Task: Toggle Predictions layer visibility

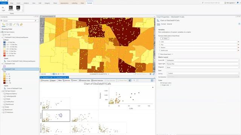Action: [x=4, y=112]
